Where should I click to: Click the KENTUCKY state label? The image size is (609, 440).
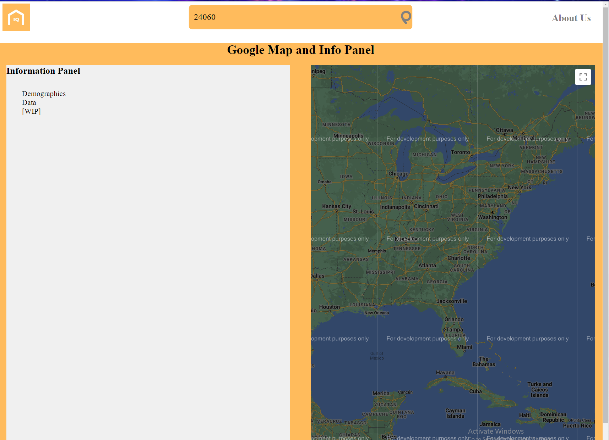[x=422, y=230]
